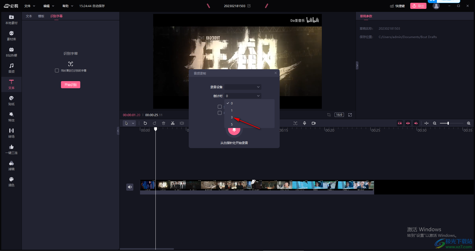Open the 编辑 menu

[49, 6]
